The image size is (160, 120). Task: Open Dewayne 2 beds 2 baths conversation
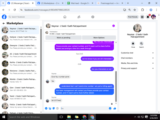click(x=20, y=47)
